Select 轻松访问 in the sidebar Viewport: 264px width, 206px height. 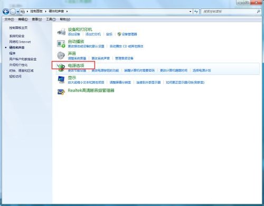point(15,76)
